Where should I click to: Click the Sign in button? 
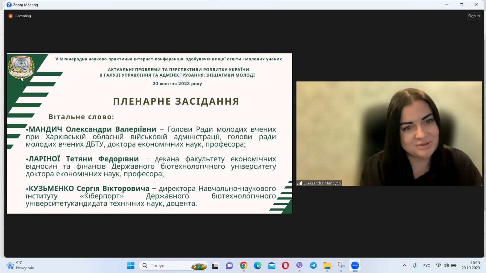[474, 16]
